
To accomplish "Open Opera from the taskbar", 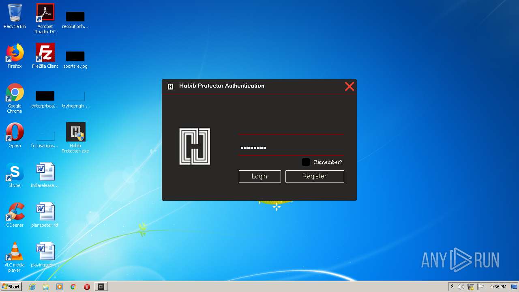I will coord(87,287).
